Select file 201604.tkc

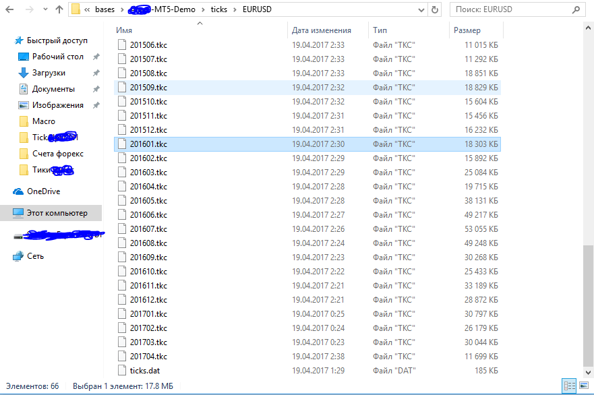pos(307,187)
